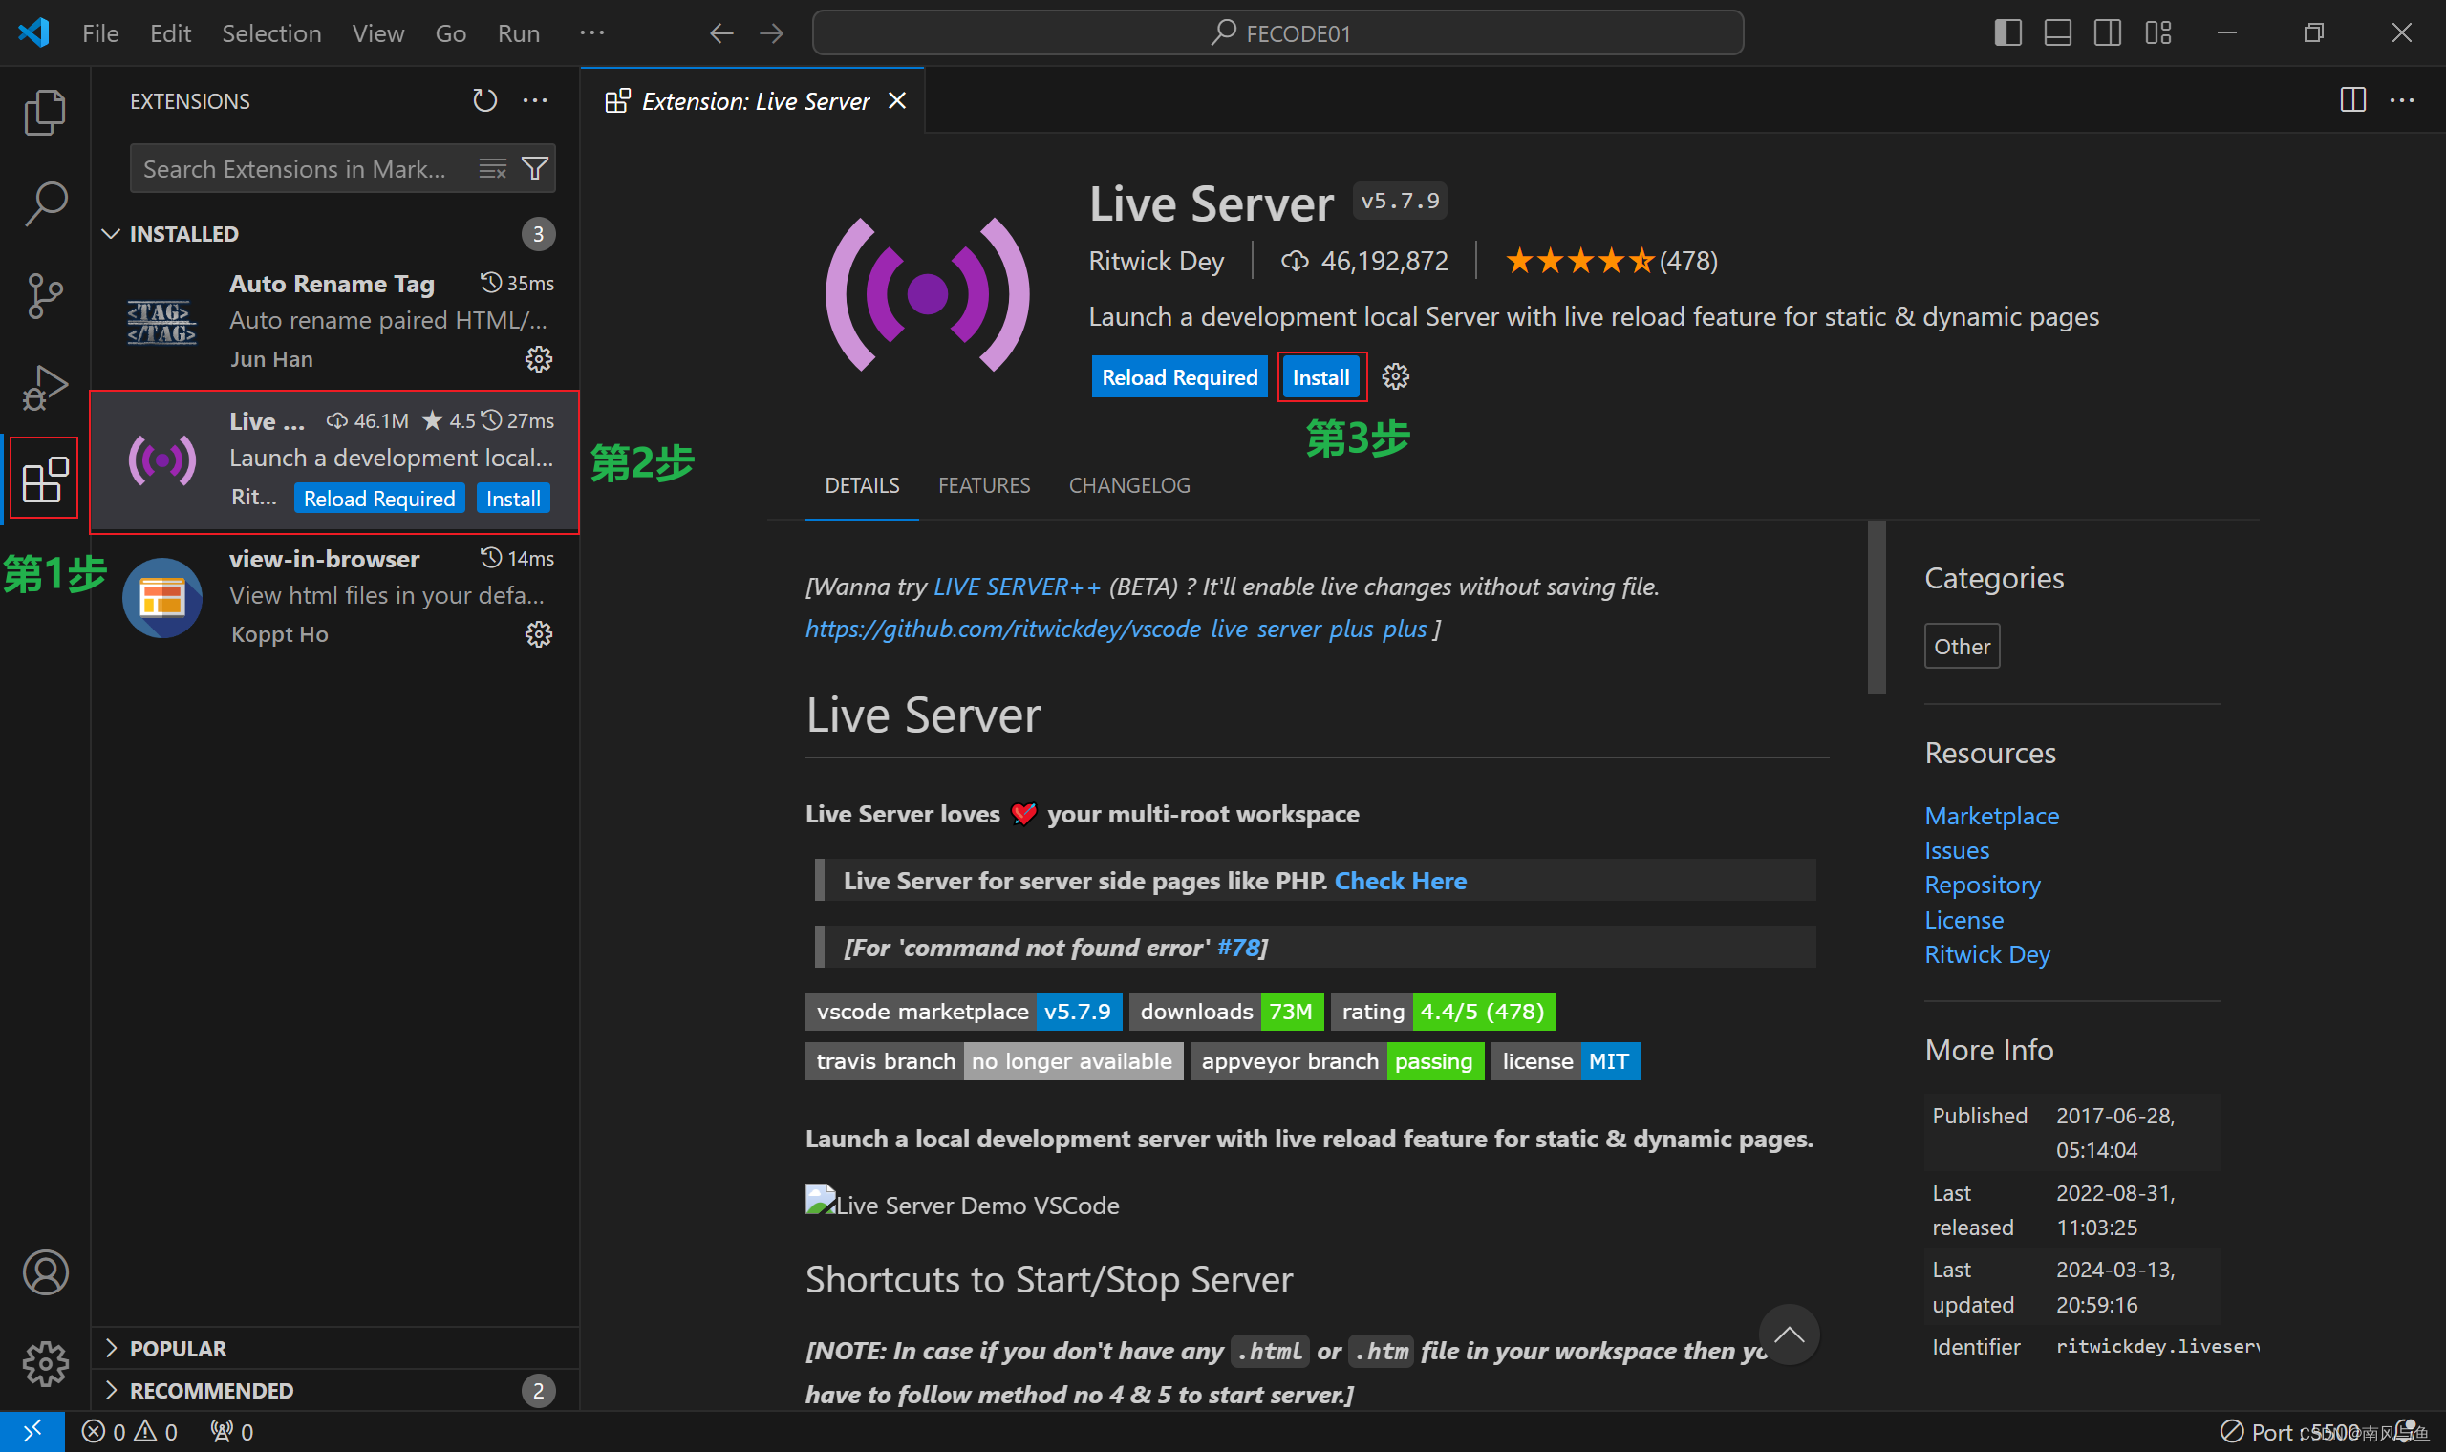Open the extensions filter funnel icon
Image resolution: width=2446 pixels, height=1452 pixels.
534,168
